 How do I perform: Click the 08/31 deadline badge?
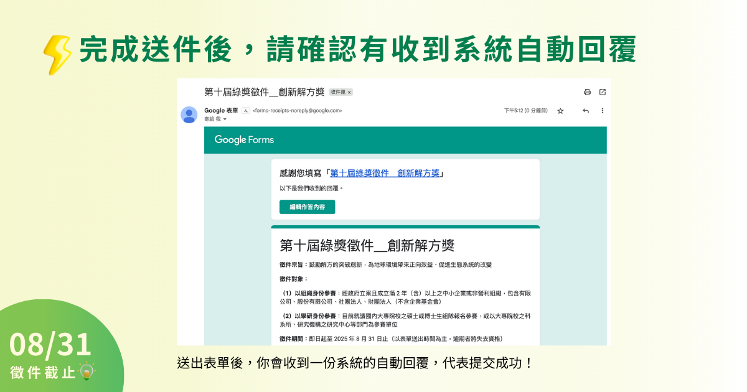click(51, 345)
